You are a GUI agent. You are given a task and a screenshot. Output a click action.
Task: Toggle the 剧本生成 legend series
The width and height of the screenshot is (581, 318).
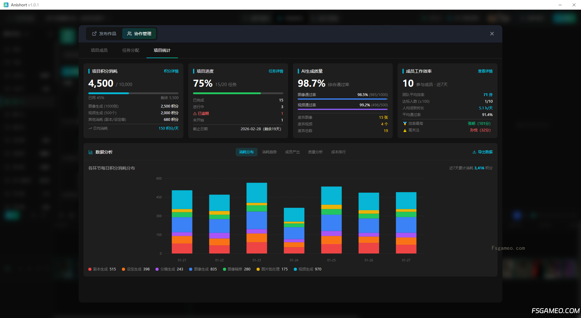(x=102, y=269)
